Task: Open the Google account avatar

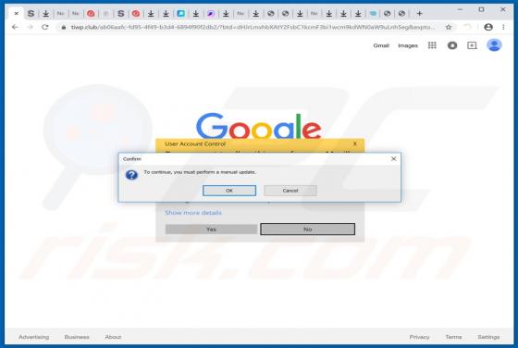Action: pos(494,45)
